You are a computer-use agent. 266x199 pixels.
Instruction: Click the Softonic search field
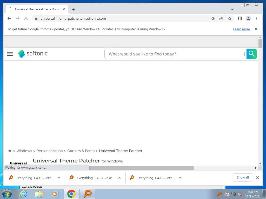point(175,54)
